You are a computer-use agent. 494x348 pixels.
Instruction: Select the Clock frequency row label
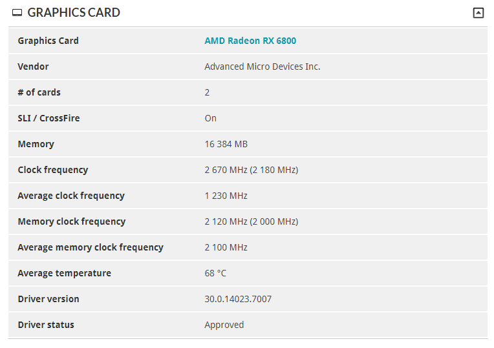[x=52, y=170]
